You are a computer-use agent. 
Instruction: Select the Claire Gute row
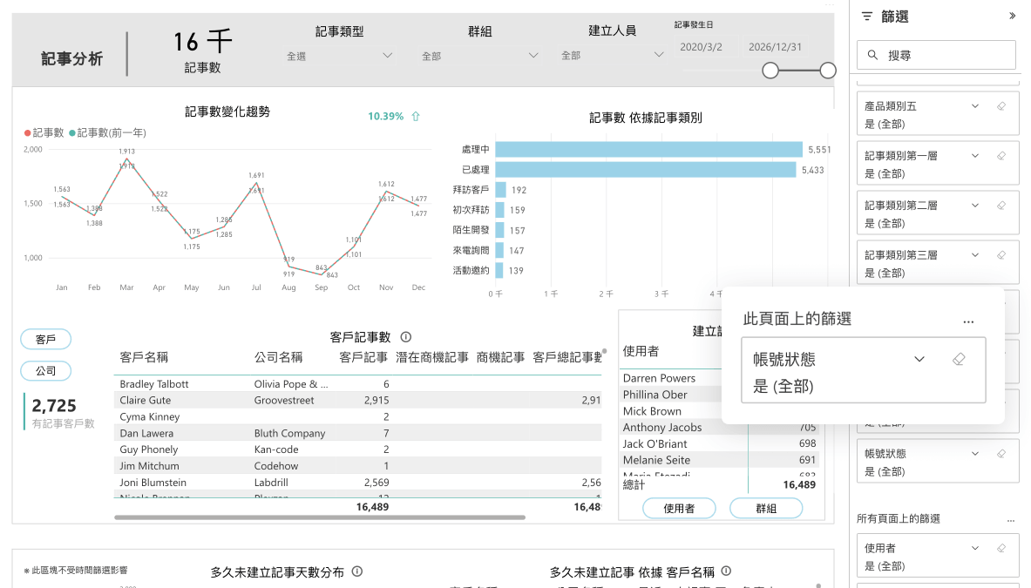(357, 400)
